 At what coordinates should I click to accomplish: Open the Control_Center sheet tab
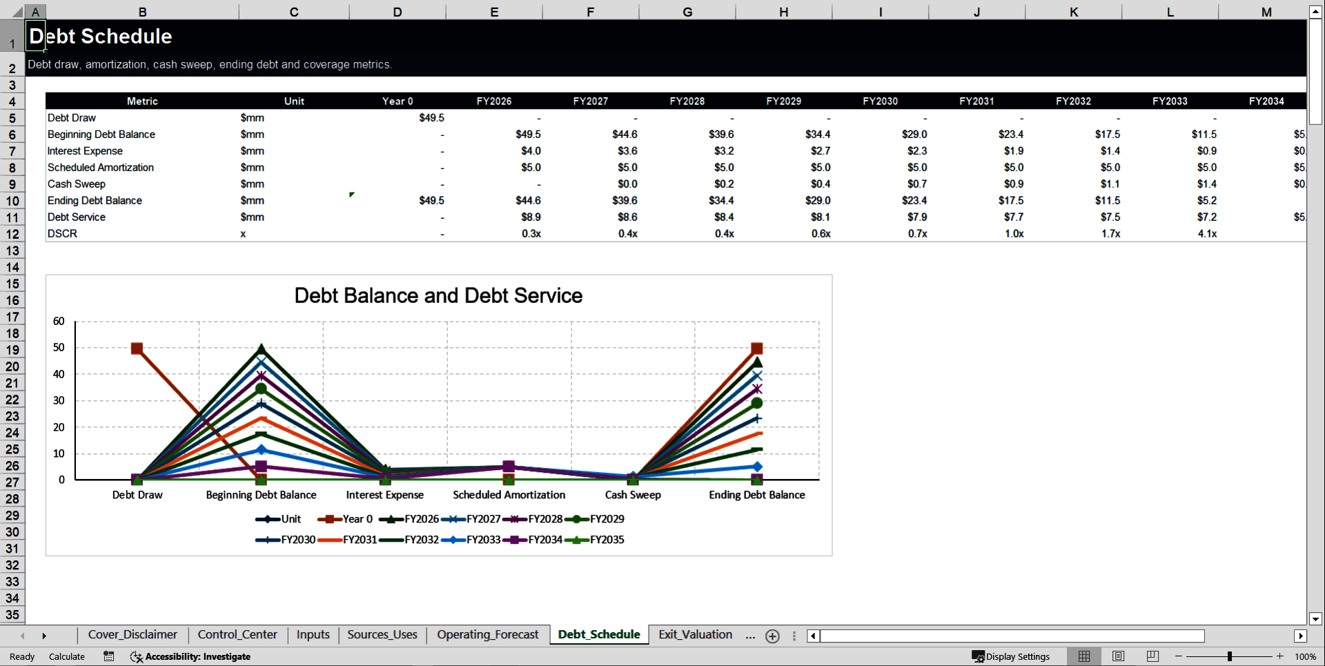coord(237,635)
